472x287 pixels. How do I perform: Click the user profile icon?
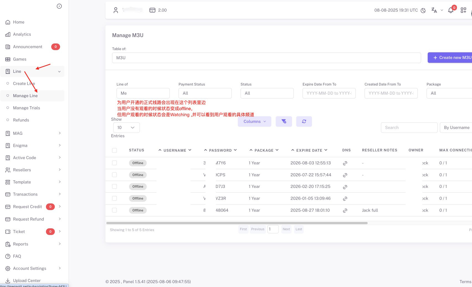tap(116, 10)
